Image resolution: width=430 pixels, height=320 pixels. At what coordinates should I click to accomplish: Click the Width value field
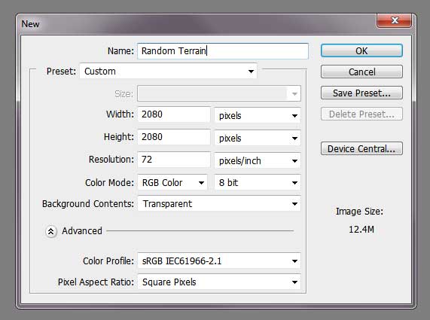coord(174,114)
